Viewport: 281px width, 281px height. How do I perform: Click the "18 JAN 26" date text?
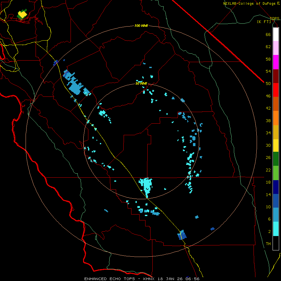[x=170, y=279]
